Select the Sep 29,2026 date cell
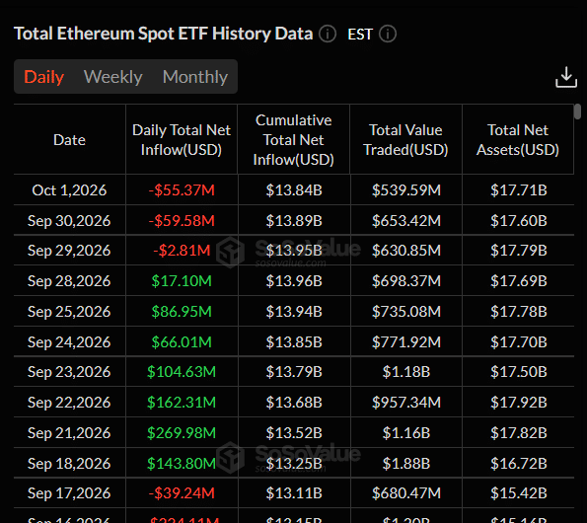The height and width of the screenshot is (523, 587). tap(69, 250)
